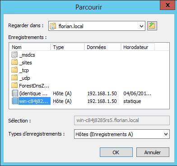Select the _msdcs zone icon
Image resolution: width=177 pixels, height=166 pixels.
click(14, 55)
